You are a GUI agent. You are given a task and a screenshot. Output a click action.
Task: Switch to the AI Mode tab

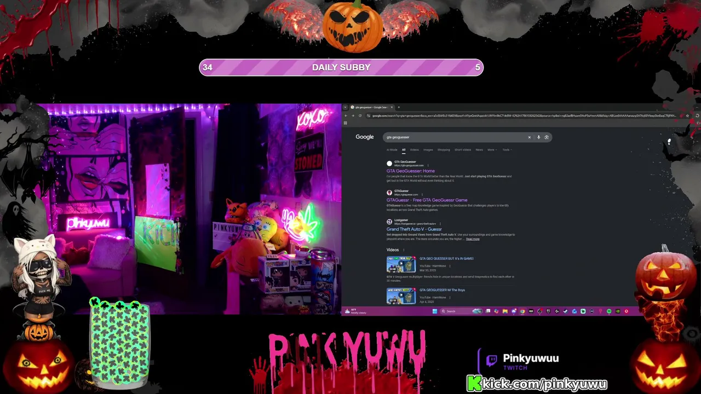click(392, 150)
